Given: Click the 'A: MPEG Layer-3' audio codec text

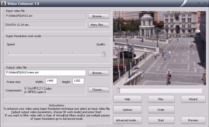Looking at the screenshot, I should click(35, 92).
